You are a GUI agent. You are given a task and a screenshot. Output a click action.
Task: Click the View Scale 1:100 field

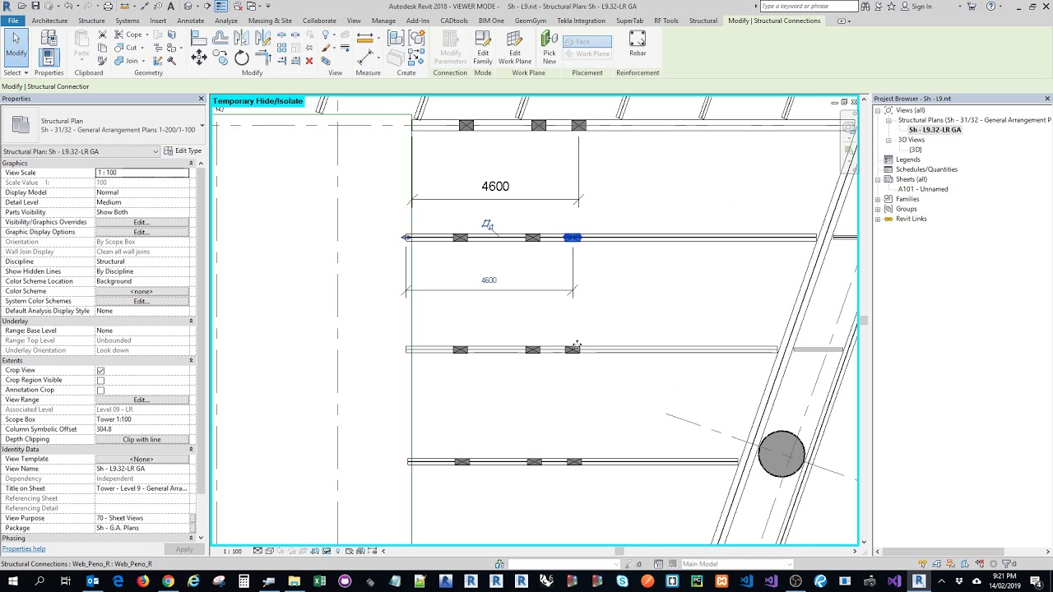(x=142, y=173)
